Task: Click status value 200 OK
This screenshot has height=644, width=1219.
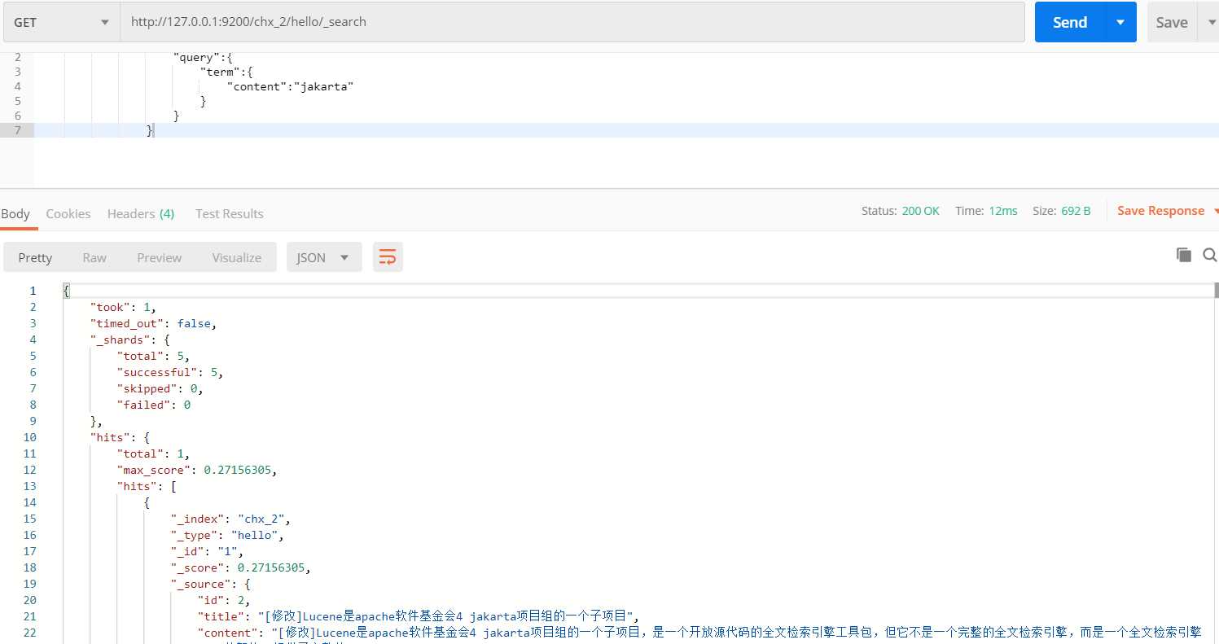Action: (921, 211)
